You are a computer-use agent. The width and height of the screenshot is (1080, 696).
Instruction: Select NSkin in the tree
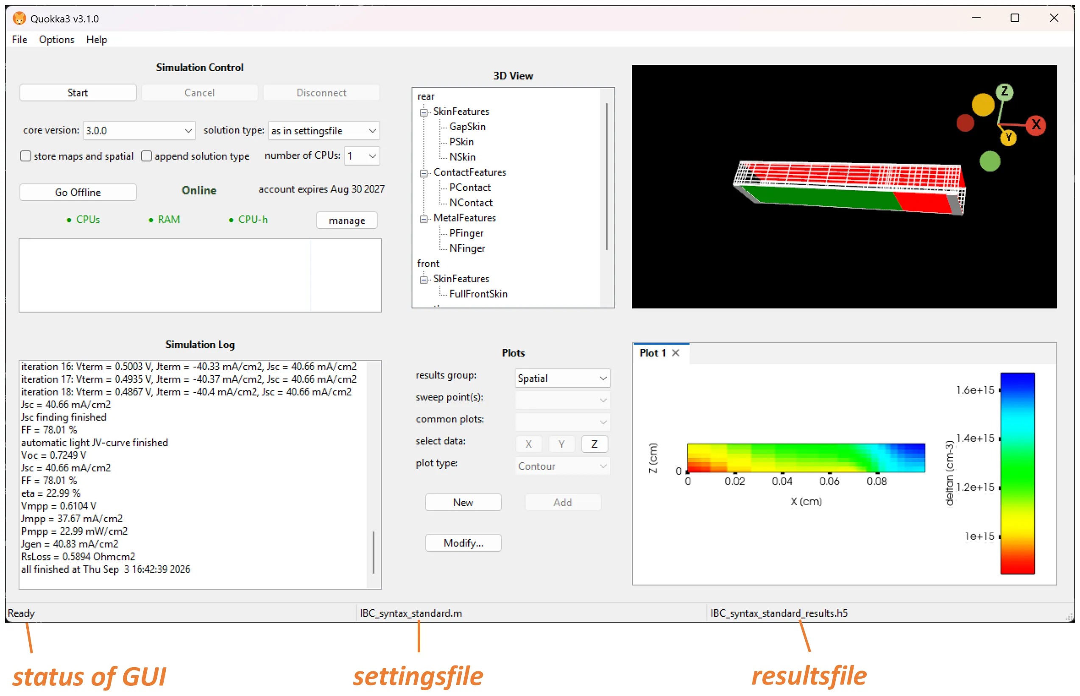tap(462, 157)
